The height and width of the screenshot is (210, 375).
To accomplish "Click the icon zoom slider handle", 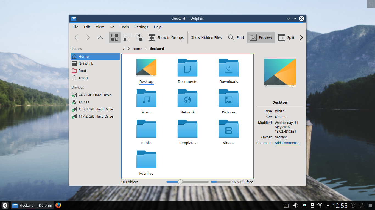I will (x=180, y=182).
